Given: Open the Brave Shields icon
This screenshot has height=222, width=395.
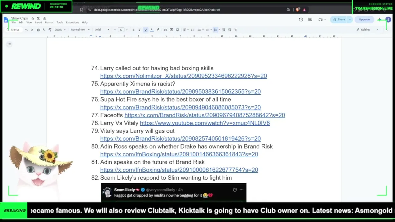Looking at the screenshot, I should click(x=297, y=10).
